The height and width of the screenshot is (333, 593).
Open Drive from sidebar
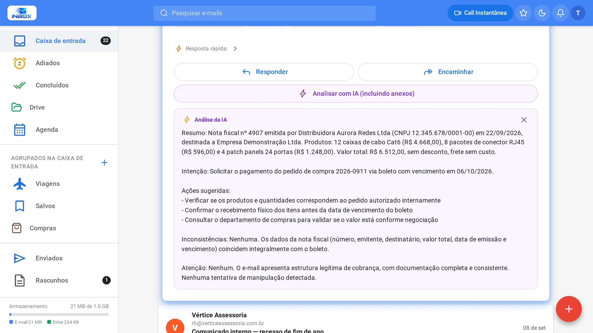pyautogui.click(x=59, y=107)
